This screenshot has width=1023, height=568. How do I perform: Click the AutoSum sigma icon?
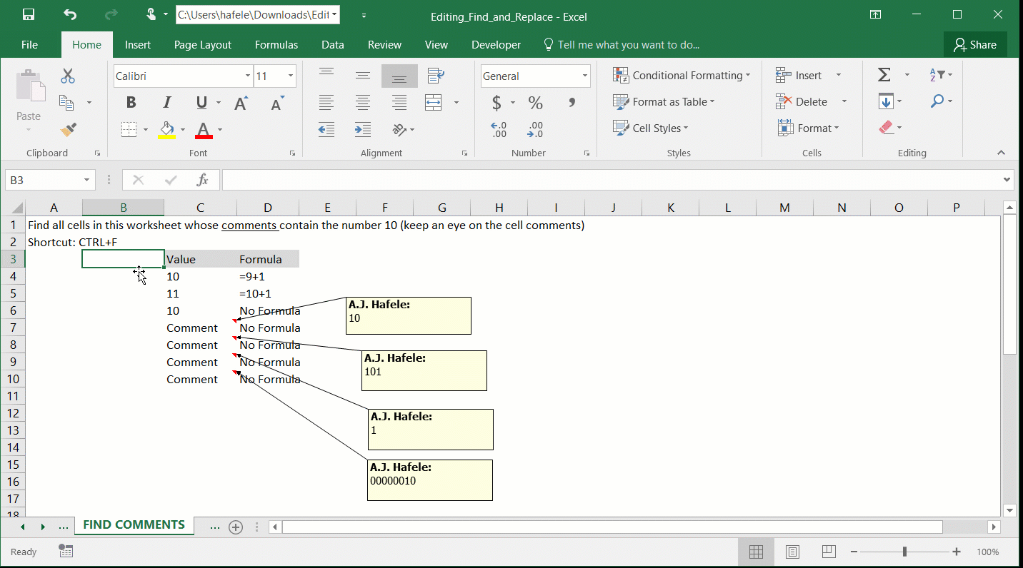[884, 75]
